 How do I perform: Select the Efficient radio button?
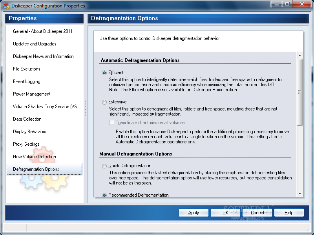tap(104, 73)
